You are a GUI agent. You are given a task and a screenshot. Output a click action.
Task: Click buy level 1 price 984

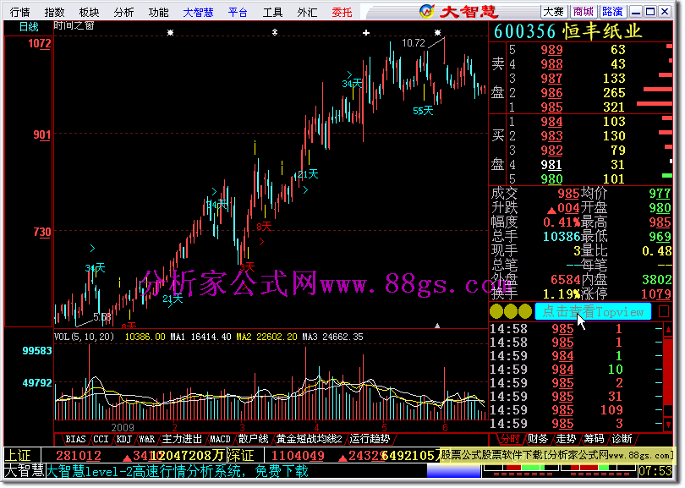551,122
